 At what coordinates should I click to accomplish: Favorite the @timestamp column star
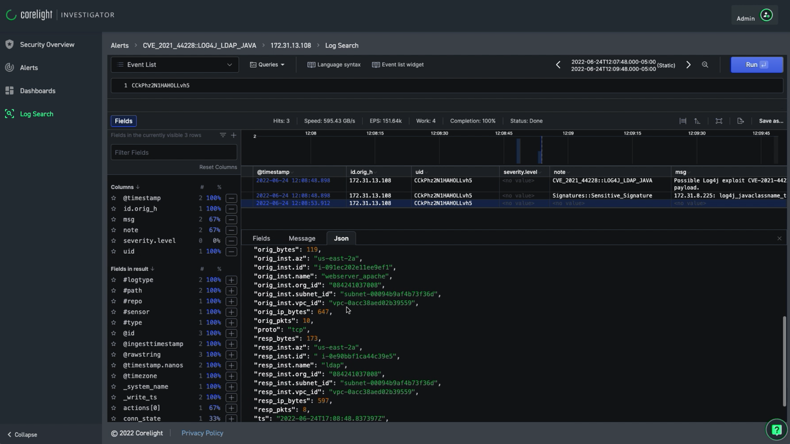coord(114,198)
